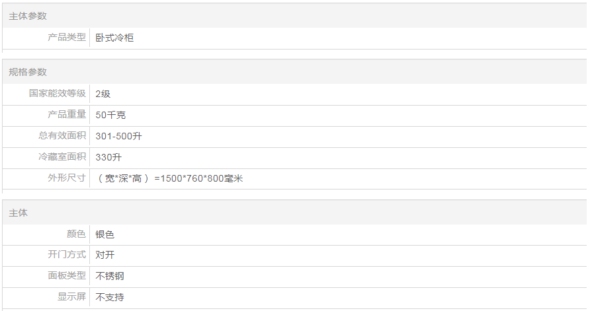This screenshot has height=311, width=590.
Task: Click the 不锈钢 panel type value
Action: tap(110, 276)
